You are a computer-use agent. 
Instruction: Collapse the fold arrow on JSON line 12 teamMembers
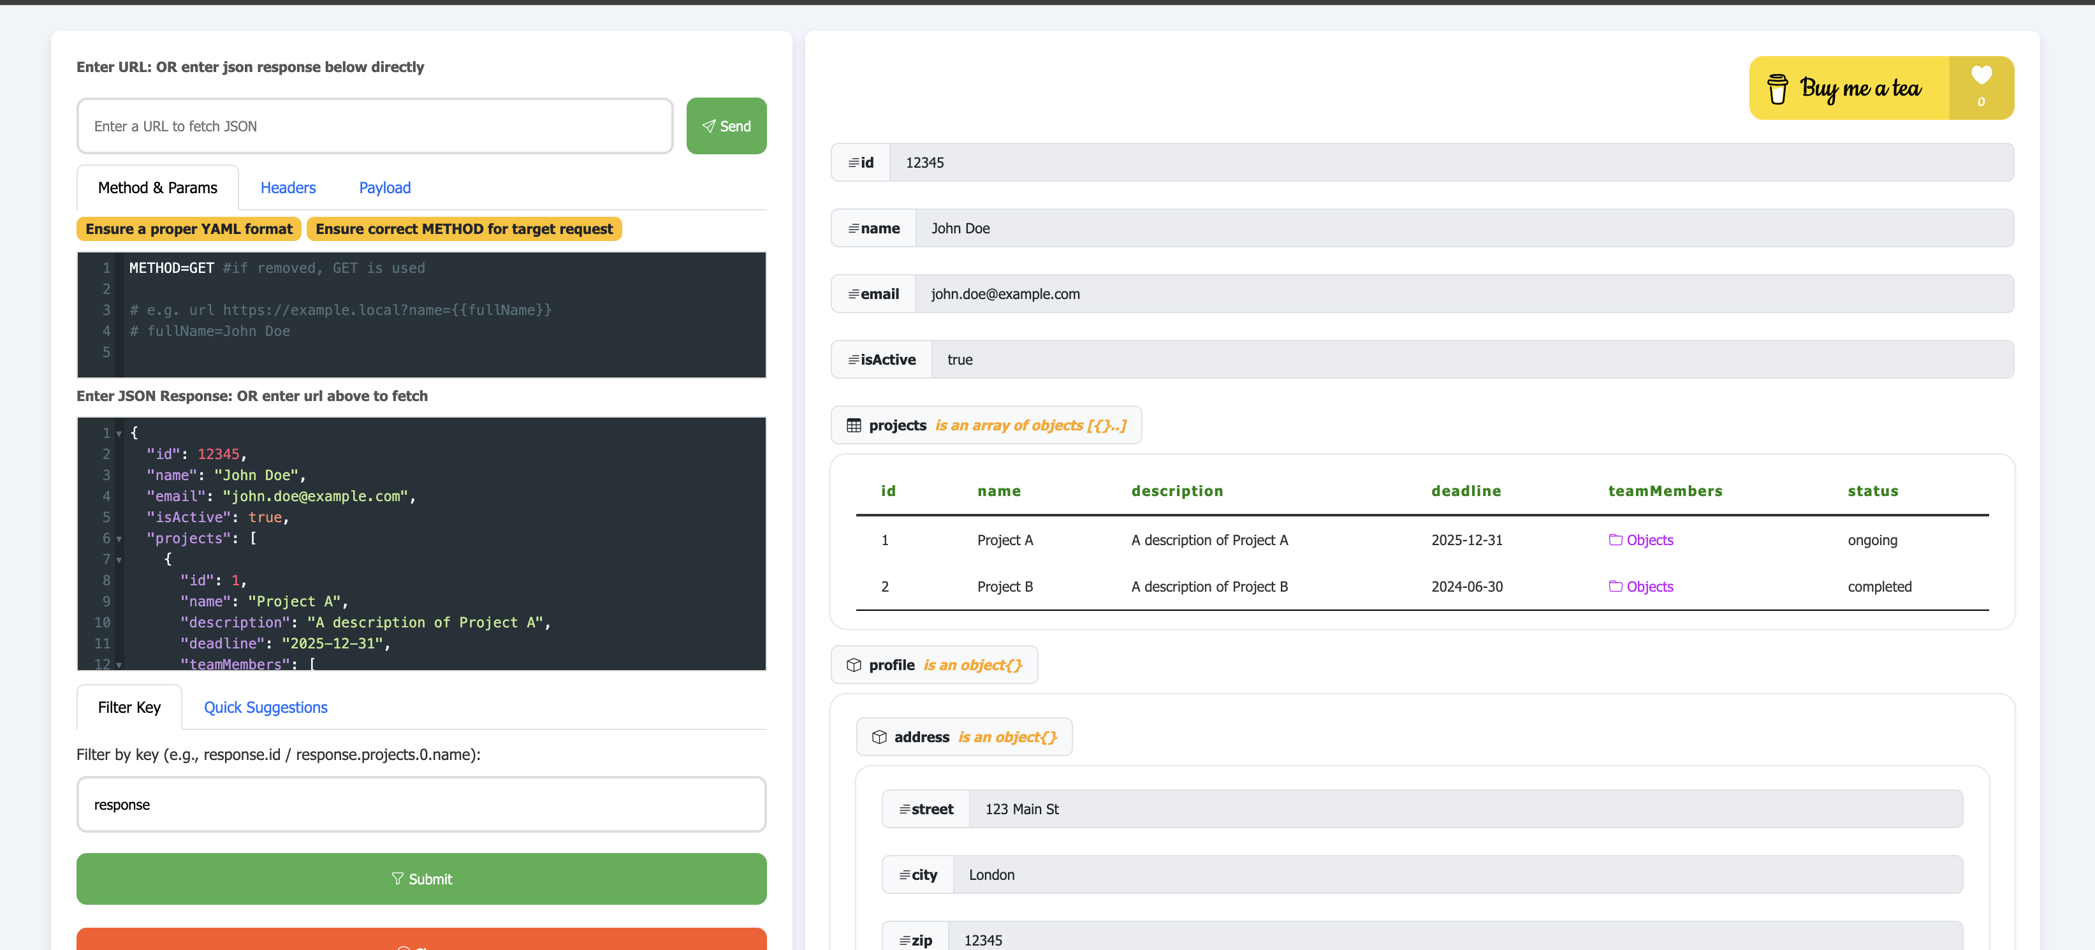tap(119, 664)
